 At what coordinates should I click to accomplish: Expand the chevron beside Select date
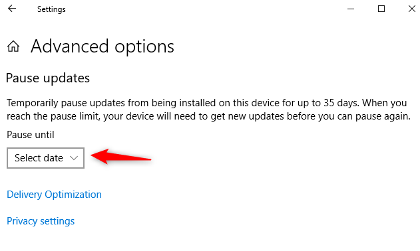click(74, 158)
